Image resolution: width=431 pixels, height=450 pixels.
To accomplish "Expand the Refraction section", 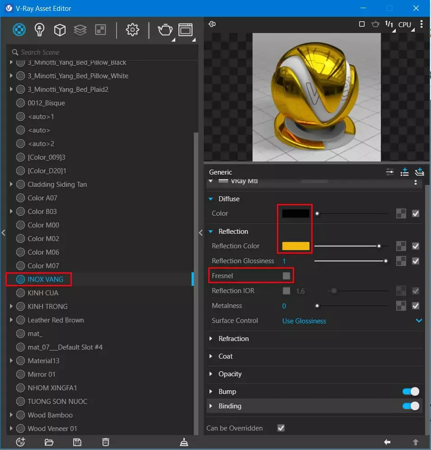I will pos(211,338).
